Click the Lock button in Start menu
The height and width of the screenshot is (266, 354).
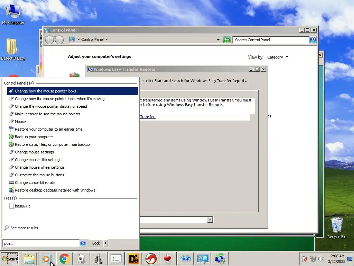click(96, 243)
